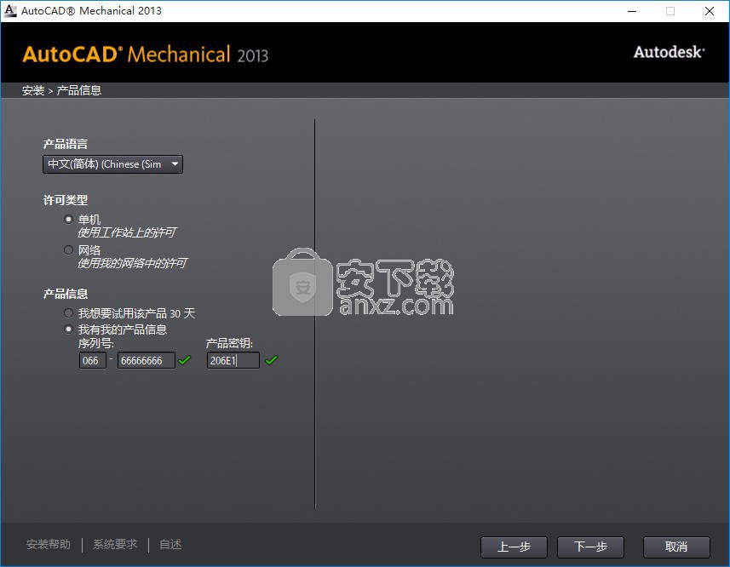This screenshot has width=730, height=567.
Task: Click the product key field 206E1
Action: pos(233,360)
